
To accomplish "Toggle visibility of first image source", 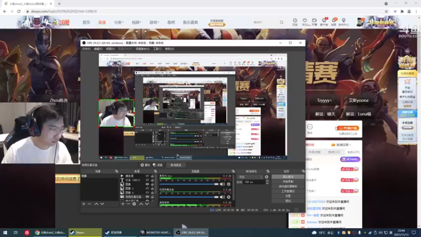I will click(x=147, y=184).
